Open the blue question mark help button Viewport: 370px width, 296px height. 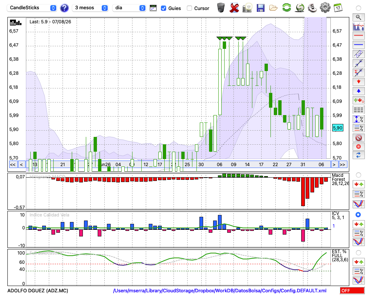point(64,8)
